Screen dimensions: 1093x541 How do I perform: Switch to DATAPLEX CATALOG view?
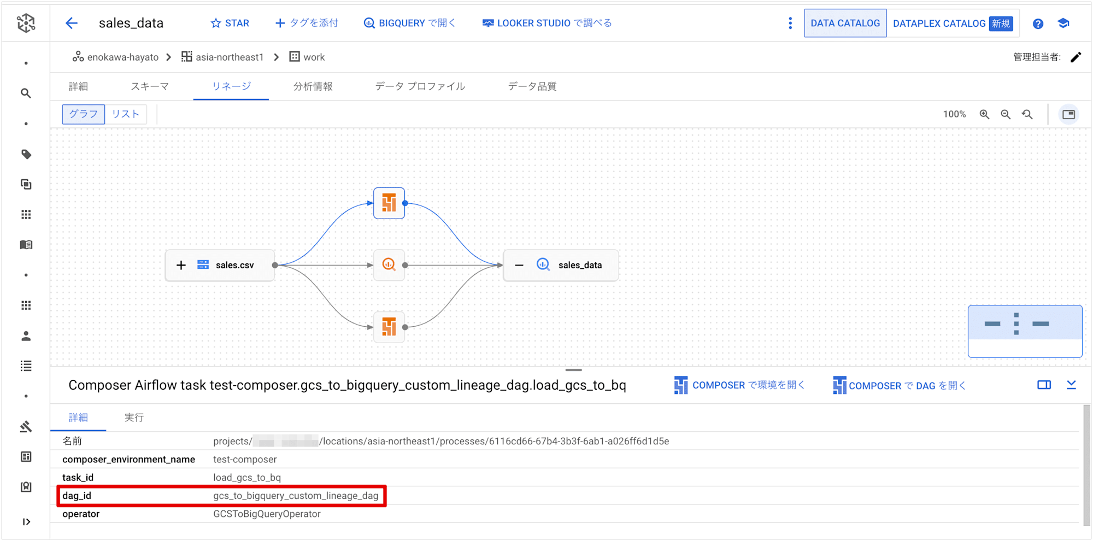(x=953, y=23)
